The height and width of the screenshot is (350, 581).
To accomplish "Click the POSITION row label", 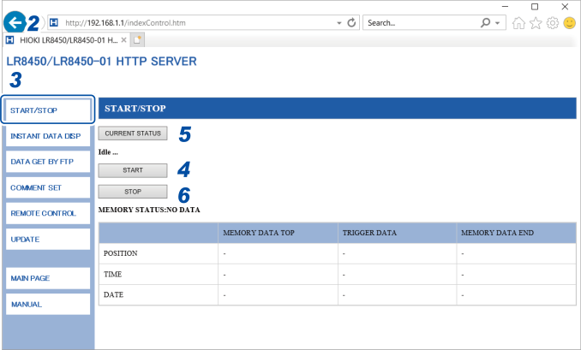I will click(121, 253).
